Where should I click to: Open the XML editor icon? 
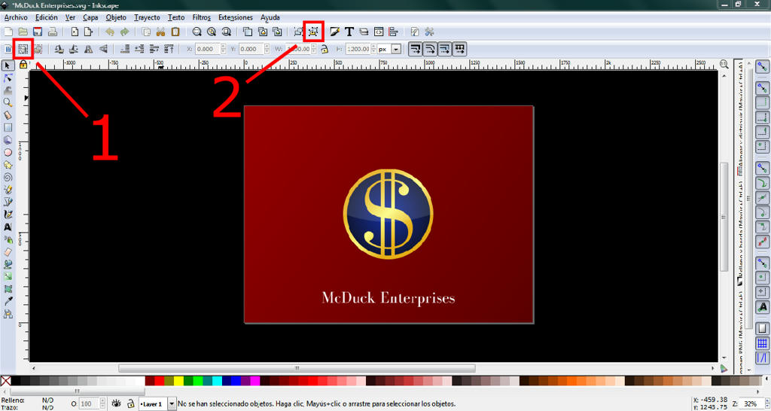pos(379,32)
